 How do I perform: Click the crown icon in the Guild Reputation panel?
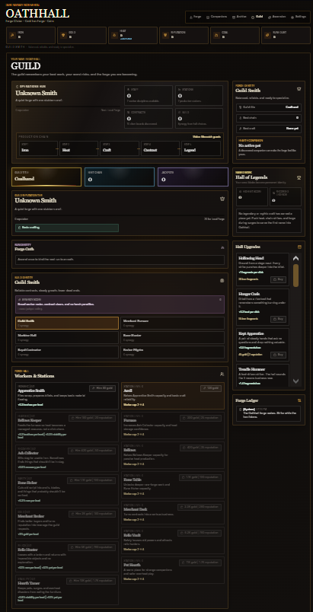[x=222, y=199]
